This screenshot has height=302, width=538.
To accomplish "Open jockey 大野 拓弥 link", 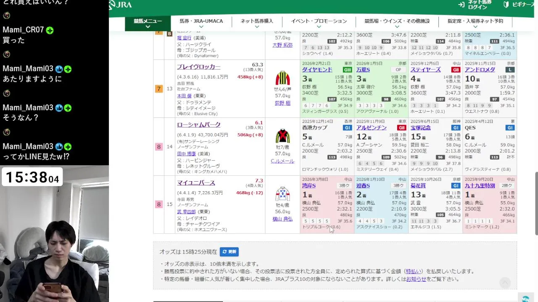I will coord(282,45).
